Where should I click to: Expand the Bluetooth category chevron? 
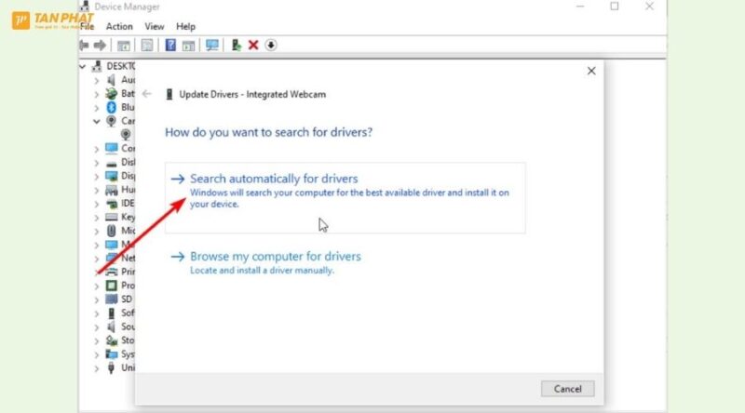tap(97, 107)
